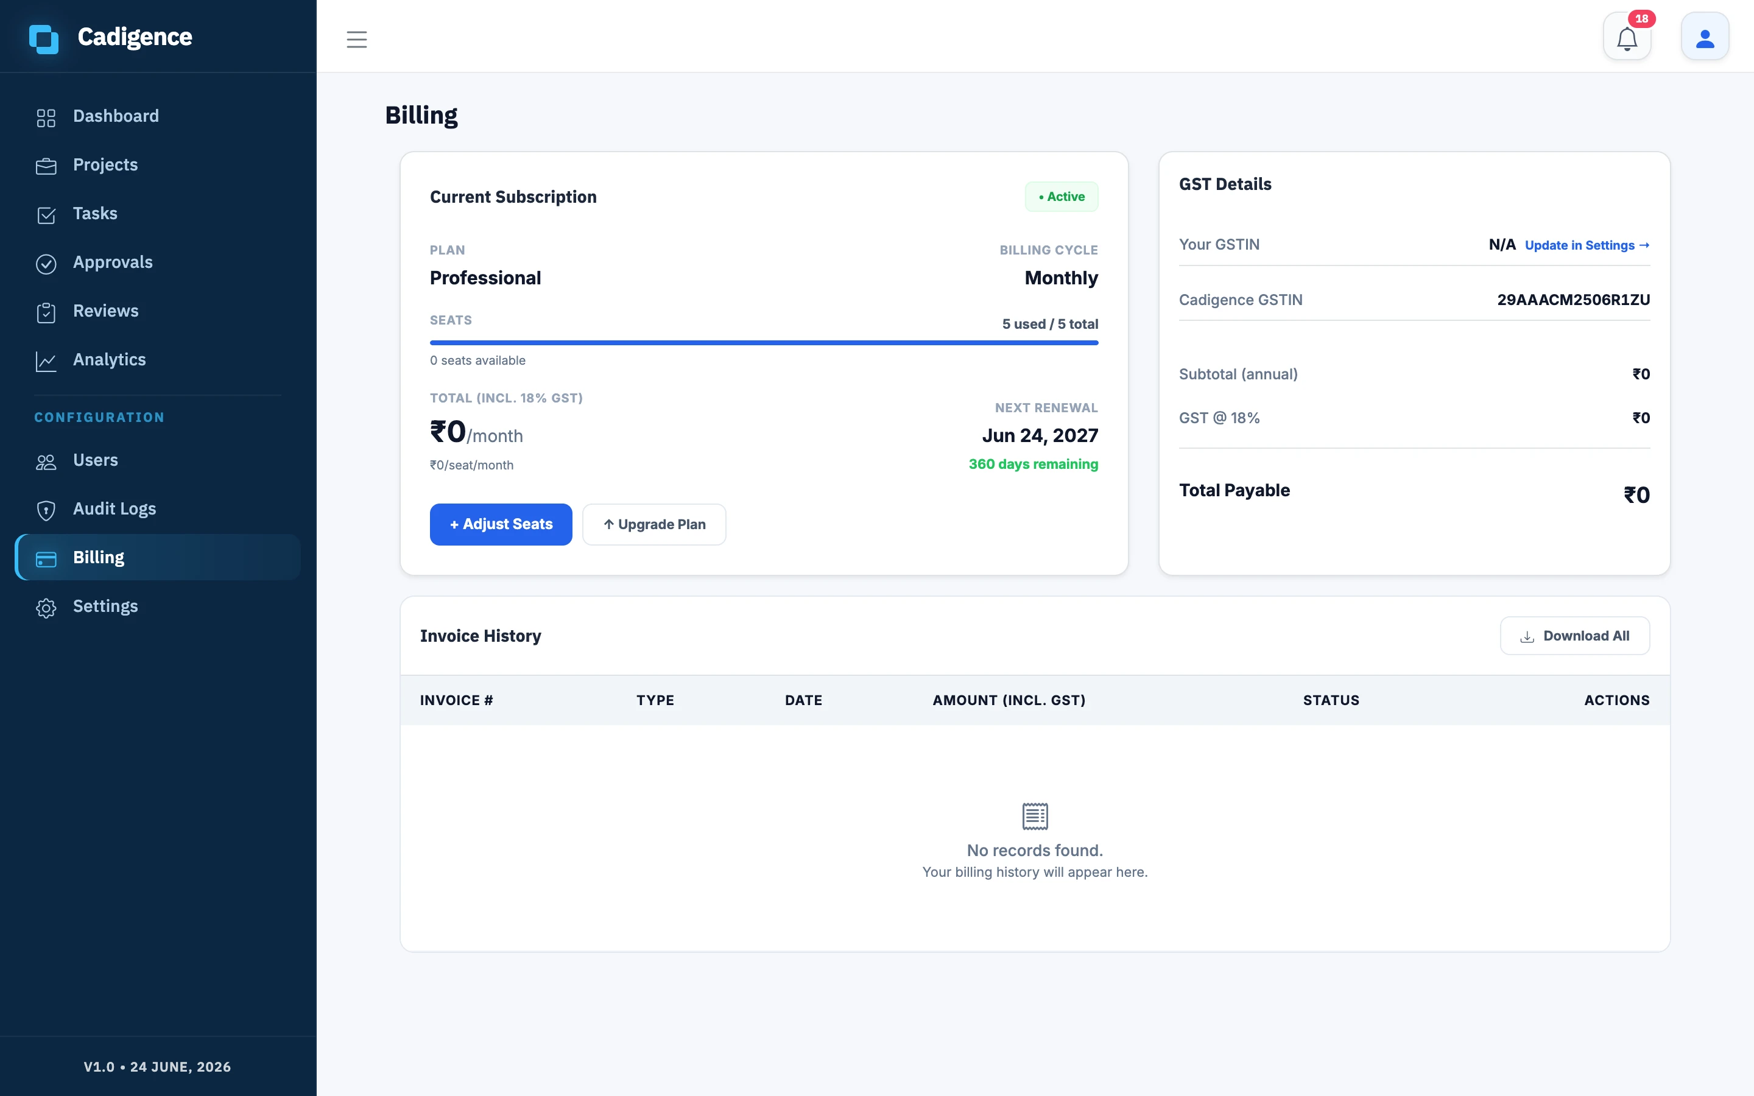The image size is (1754, 1096).
Task: Click the Active status badge
Action: [x=1061, y=197]
